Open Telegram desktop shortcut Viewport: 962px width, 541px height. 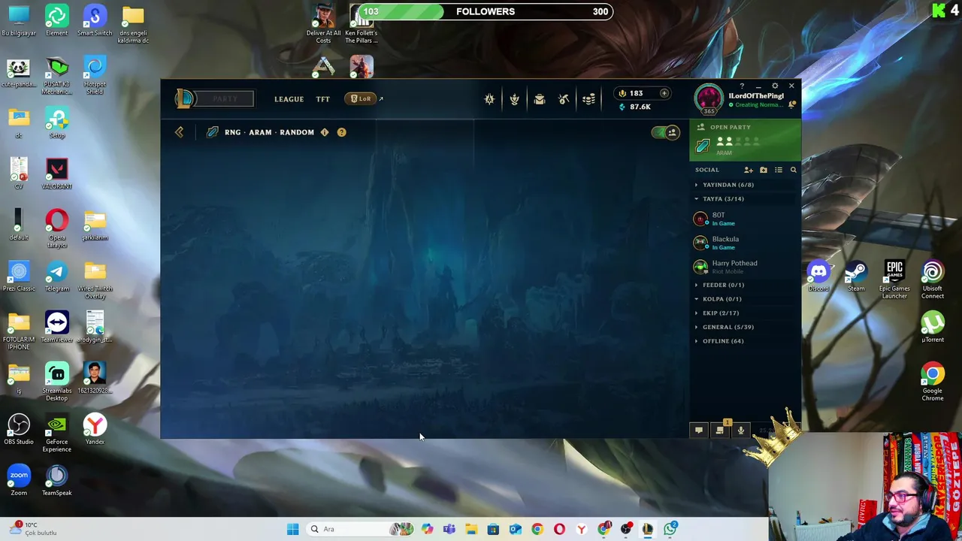(x=57, y=276)
